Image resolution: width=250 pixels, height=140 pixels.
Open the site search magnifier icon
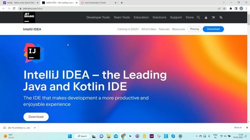tap(198, 17)
